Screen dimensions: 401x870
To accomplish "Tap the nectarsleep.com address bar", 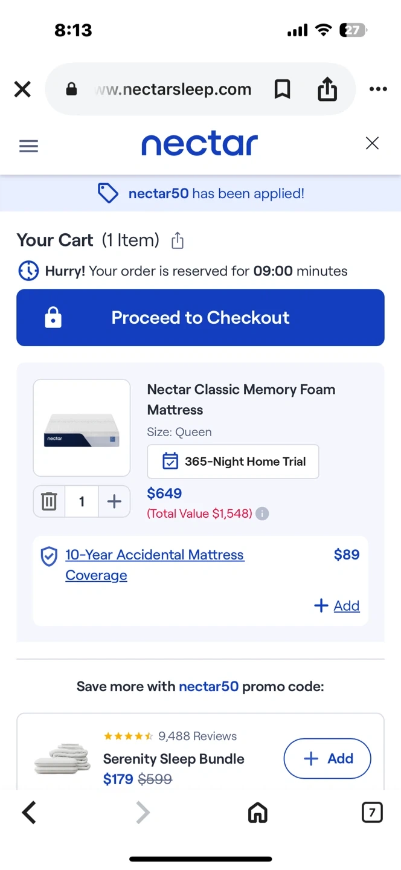I will pos(173,90).
